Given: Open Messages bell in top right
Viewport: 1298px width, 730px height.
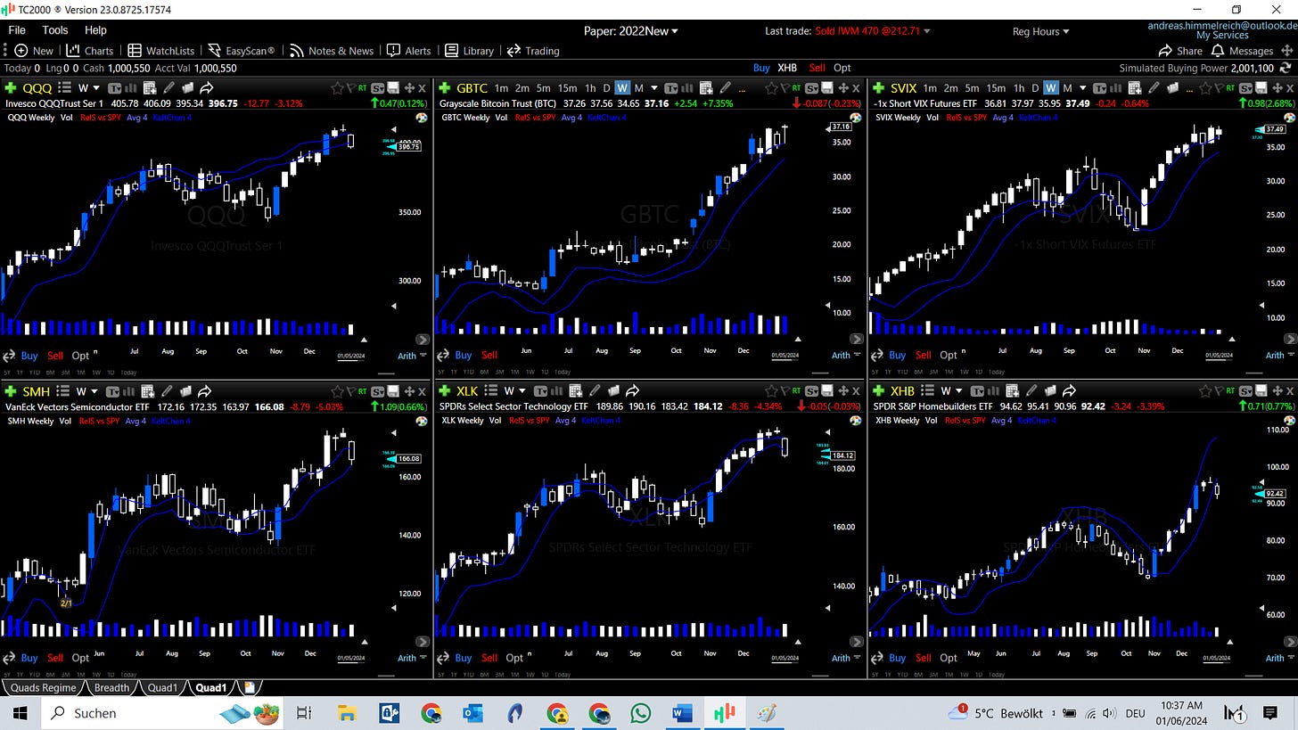Looking at the screenshot, I should point(1218,51).
